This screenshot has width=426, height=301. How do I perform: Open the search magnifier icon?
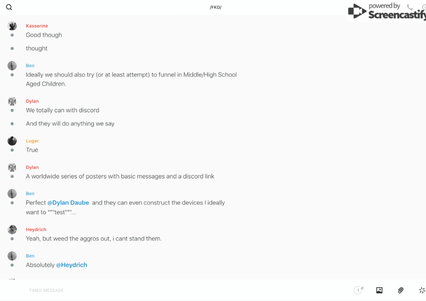[x=9, y=7]
